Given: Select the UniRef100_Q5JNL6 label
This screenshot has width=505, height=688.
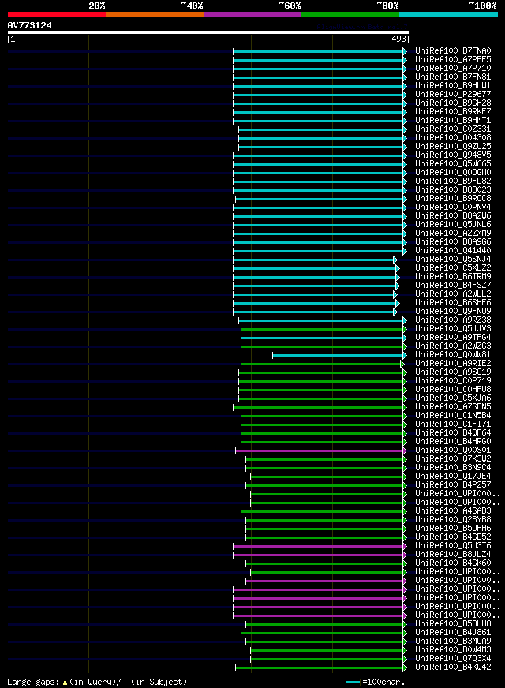Looking at the screenshot, I should coord(453,224).
